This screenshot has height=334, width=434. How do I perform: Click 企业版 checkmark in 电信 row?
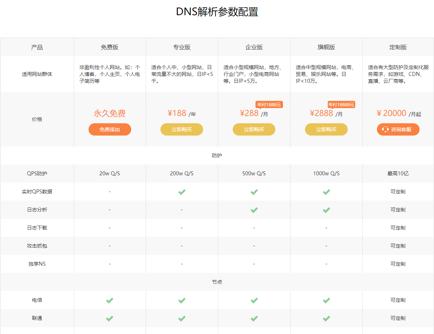tap(254, 300)
